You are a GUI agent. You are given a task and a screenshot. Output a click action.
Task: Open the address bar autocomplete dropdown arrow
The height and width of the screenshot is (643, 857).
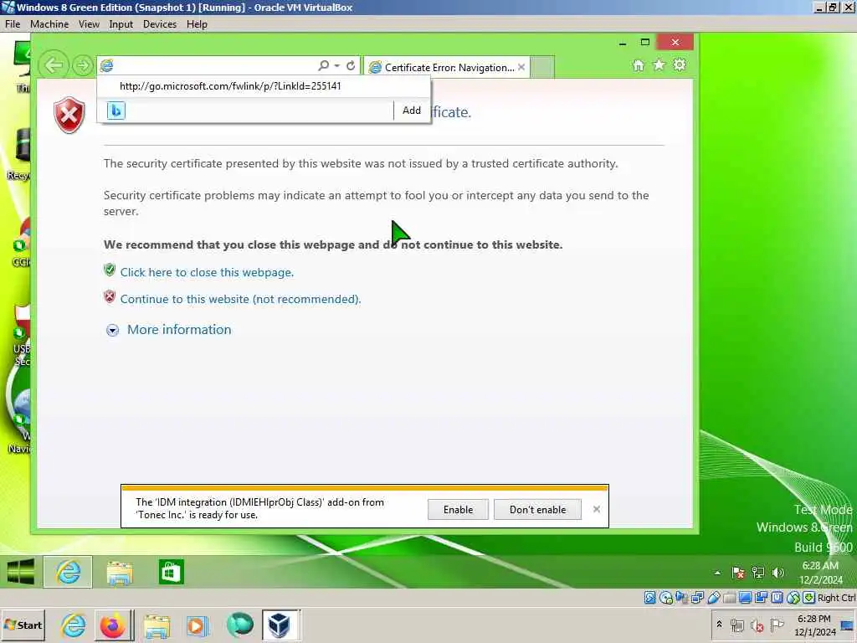coord(336,65)
